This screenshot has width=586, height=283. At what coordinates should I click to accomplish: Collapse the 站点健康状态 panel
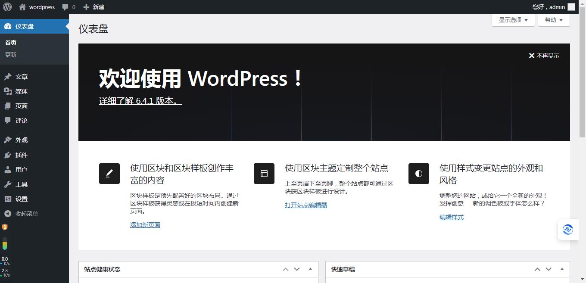pyautogui.click(x=310, y=269)
